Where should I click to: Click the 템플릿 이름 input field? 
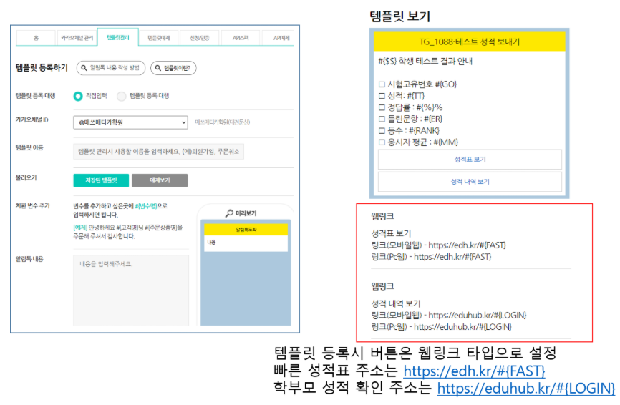[159, 151]
